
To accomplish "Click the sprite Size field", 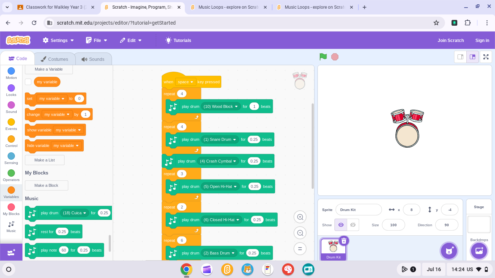I will 394,225.
